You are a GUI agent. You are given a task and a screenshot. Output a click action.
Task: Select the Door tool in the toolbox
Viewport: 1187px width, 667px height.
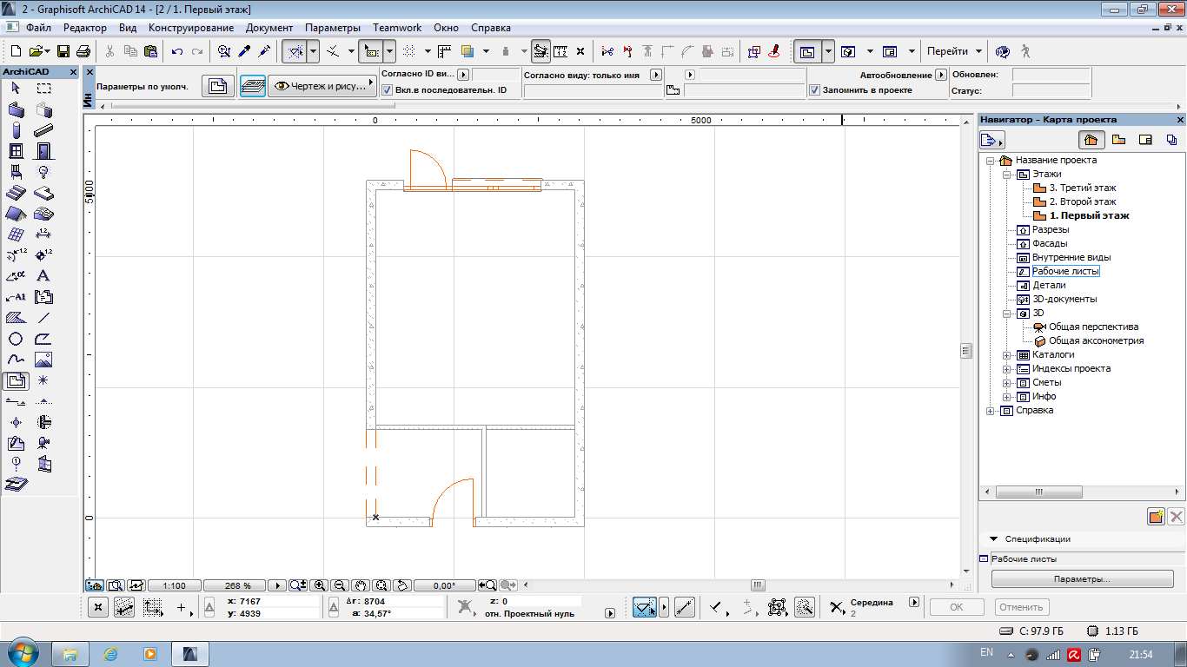tap(43, 151)
